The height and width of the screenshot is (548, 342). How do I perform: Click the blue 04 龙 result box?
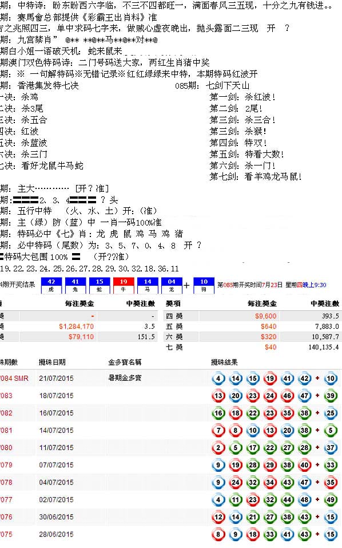(x=172, y=285)
